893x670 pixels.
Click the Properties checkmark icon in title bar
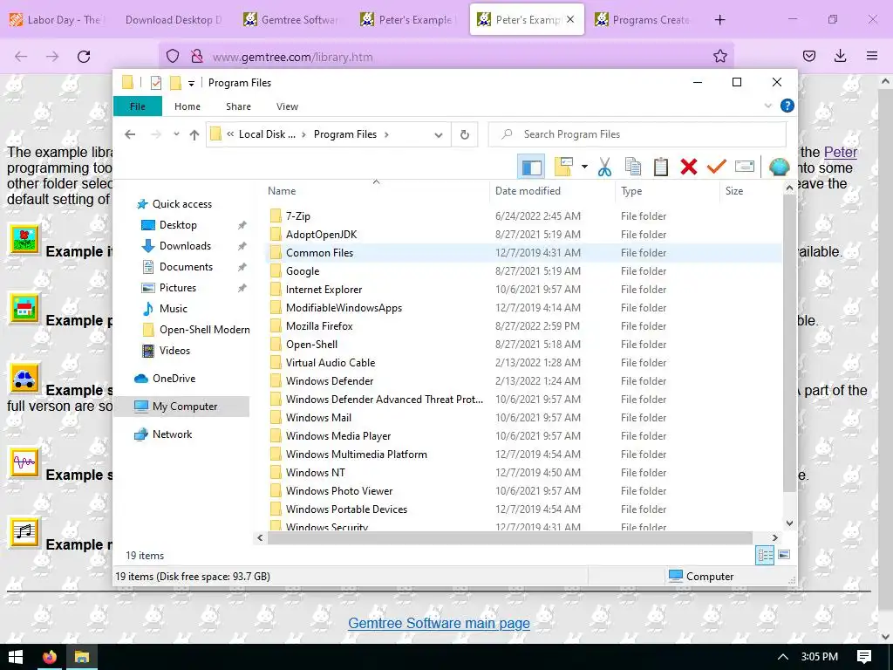(155, 83)
